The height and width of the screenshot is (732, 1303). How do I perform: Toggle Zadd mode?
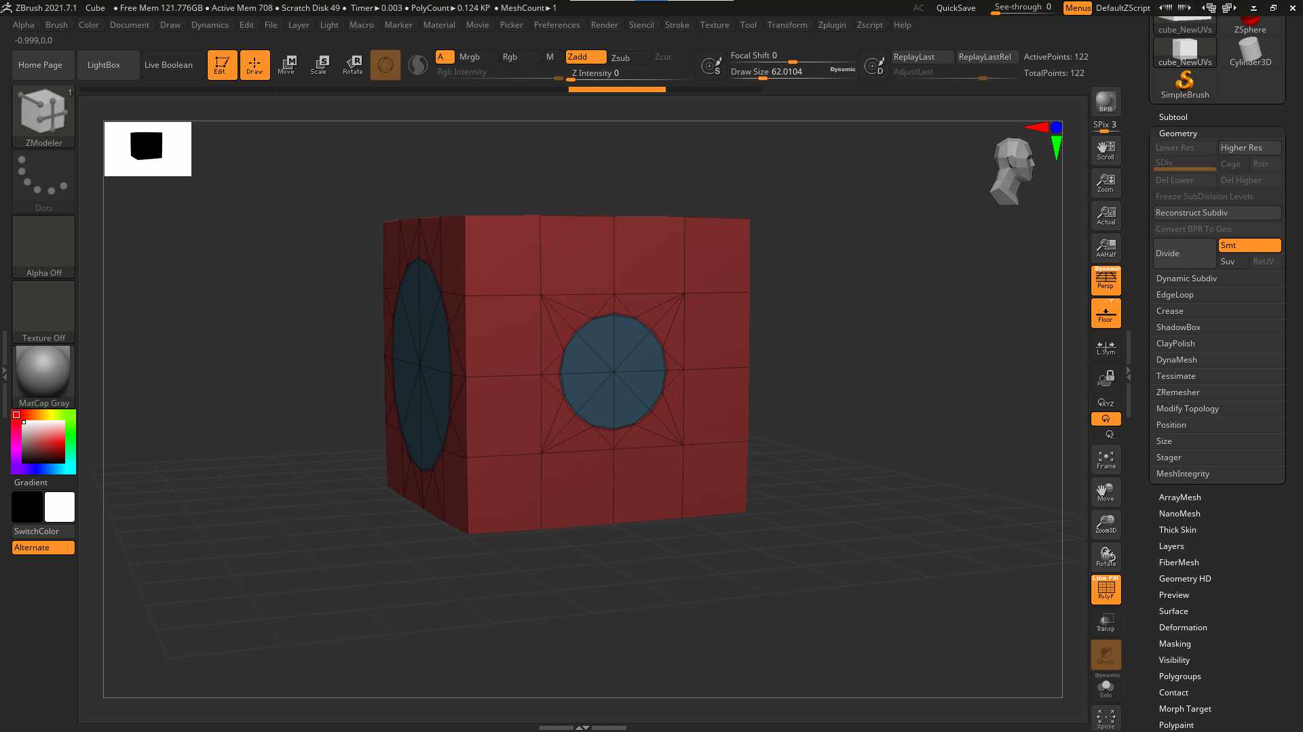click(586, 57)
